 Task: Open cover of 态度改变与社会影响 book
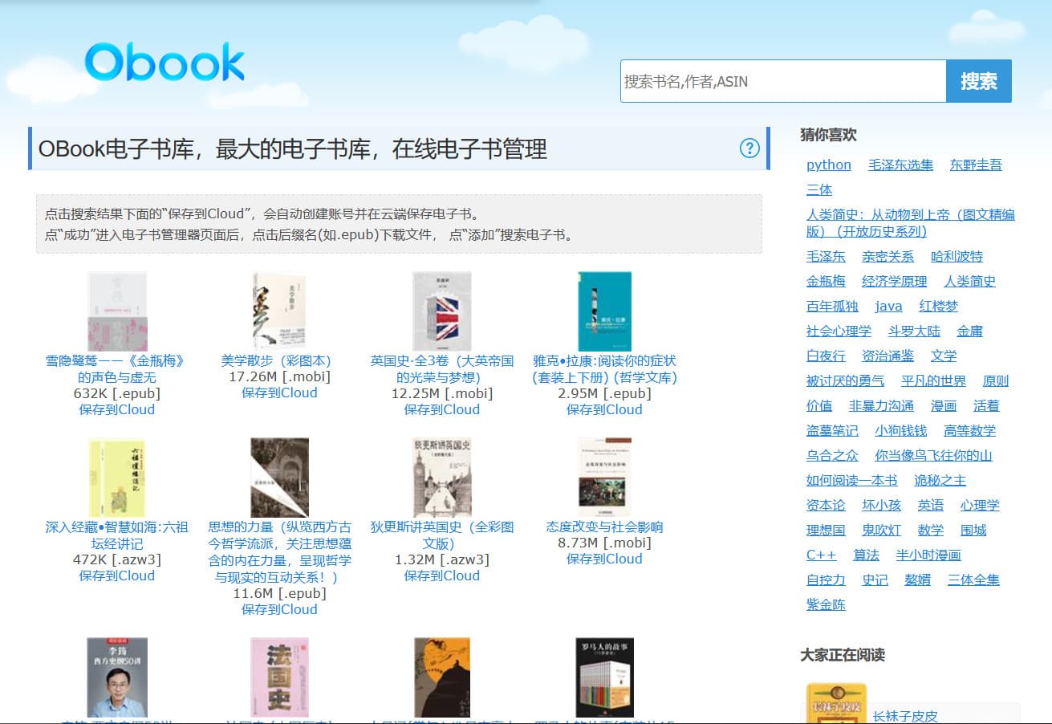point(604,478)
